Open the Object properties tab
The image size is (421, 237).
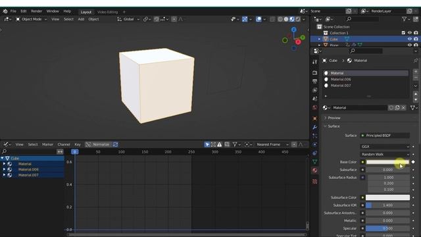tap(314, 118)
